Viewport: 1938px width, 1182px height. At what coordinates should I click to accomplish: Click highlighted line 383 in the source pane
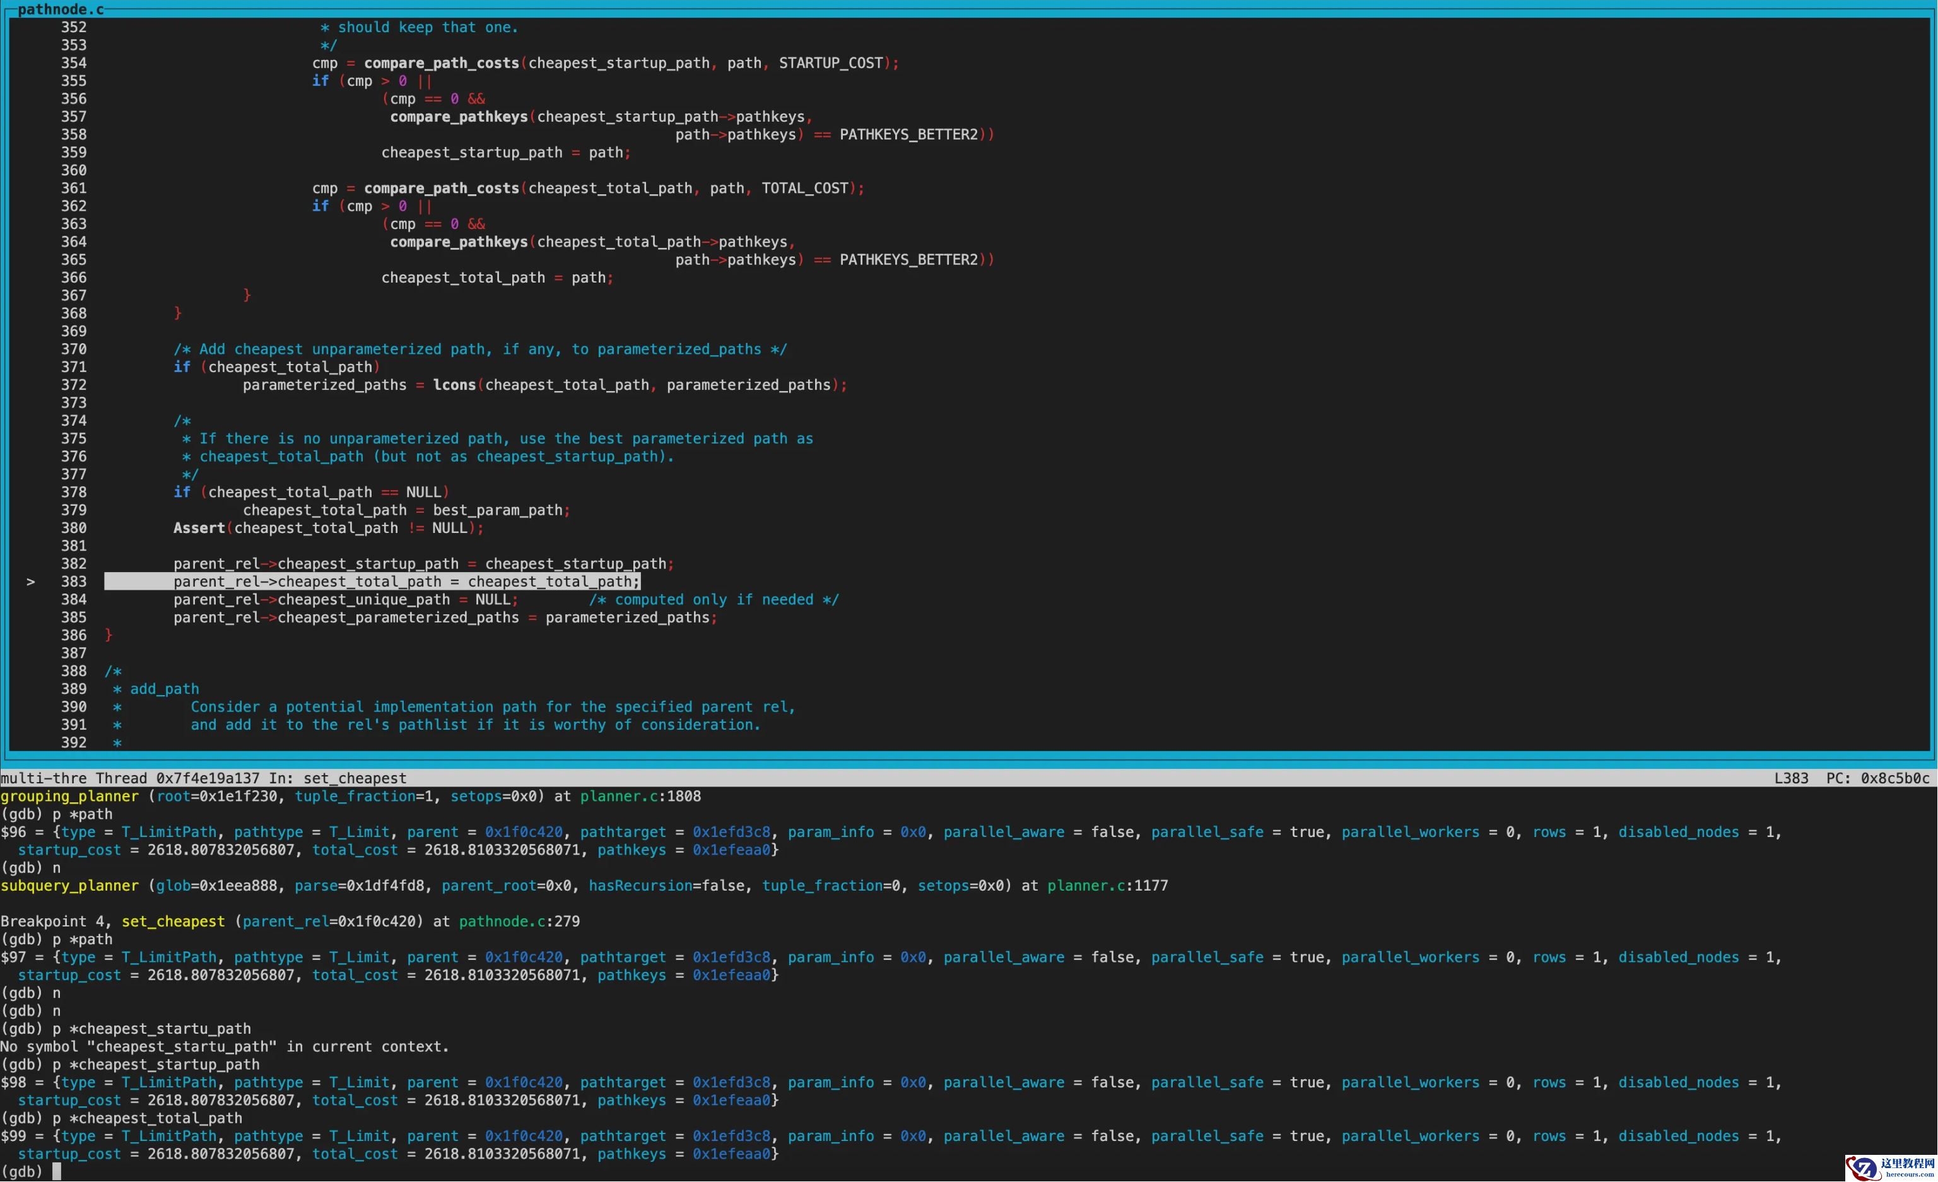click(x=372, y=582)
